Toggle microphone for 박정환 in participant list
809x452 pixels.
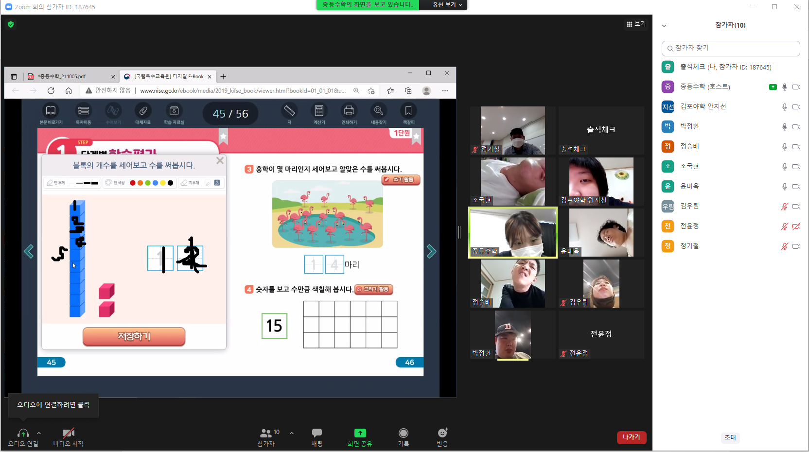click(784, 127)
